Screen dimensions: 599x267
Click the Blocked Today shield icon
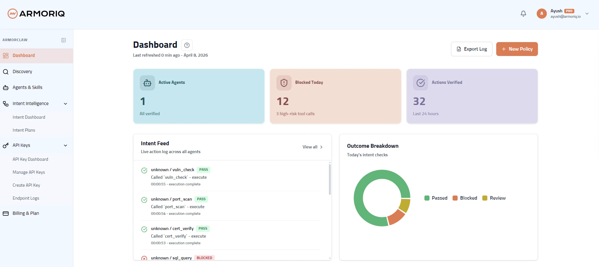point(284,83)
